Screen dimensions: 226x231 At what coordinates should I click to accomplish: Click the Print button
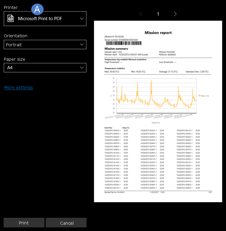click(24, 223)
